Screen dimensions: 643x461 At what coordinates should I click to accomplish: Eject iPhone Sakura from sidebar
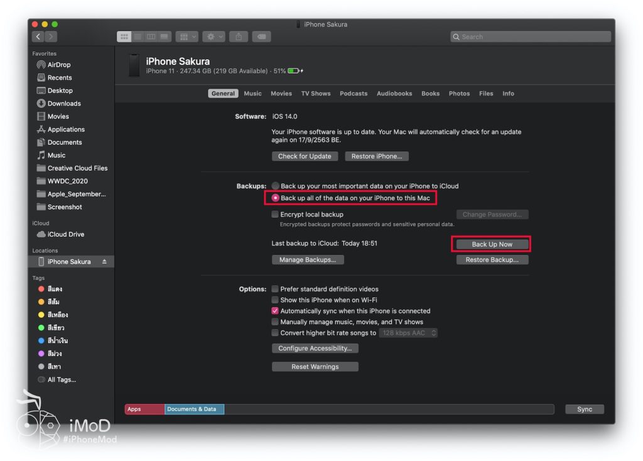pyautogui.click(x=104, y=262)
